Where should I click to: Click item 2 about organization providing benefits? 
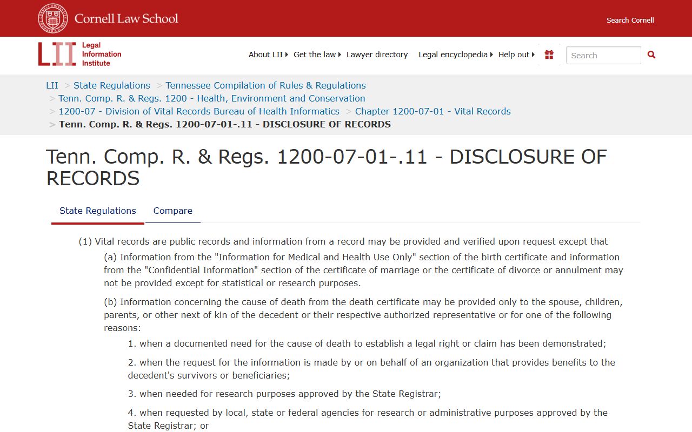[x=371, y=369]
